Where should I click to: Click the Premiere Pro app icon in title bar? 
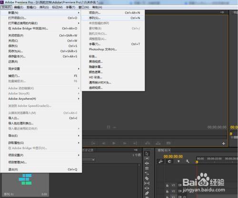(2, 2)
